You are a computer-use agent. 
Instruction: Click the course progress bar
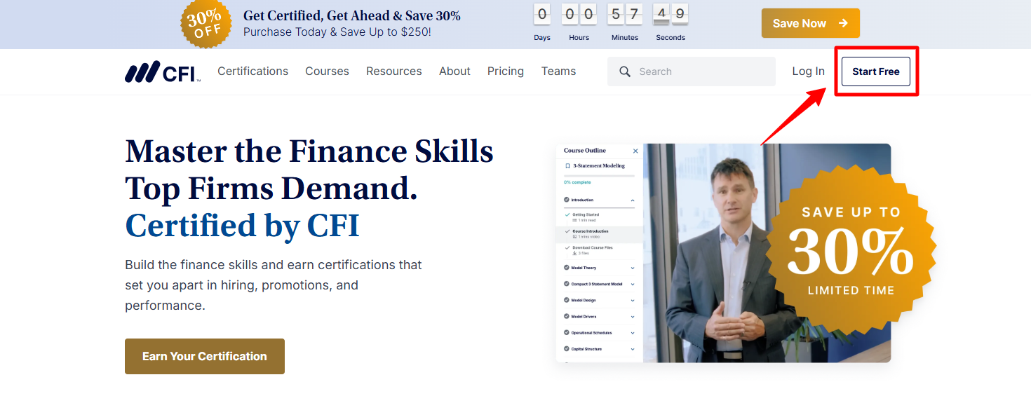(x=599, y=175)
